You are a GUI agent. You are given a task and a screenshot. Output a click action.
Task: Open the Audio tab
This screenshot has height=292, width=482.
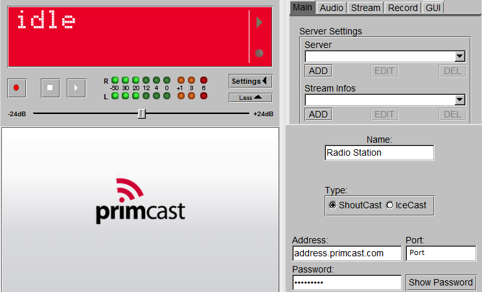tap(332, 8)
